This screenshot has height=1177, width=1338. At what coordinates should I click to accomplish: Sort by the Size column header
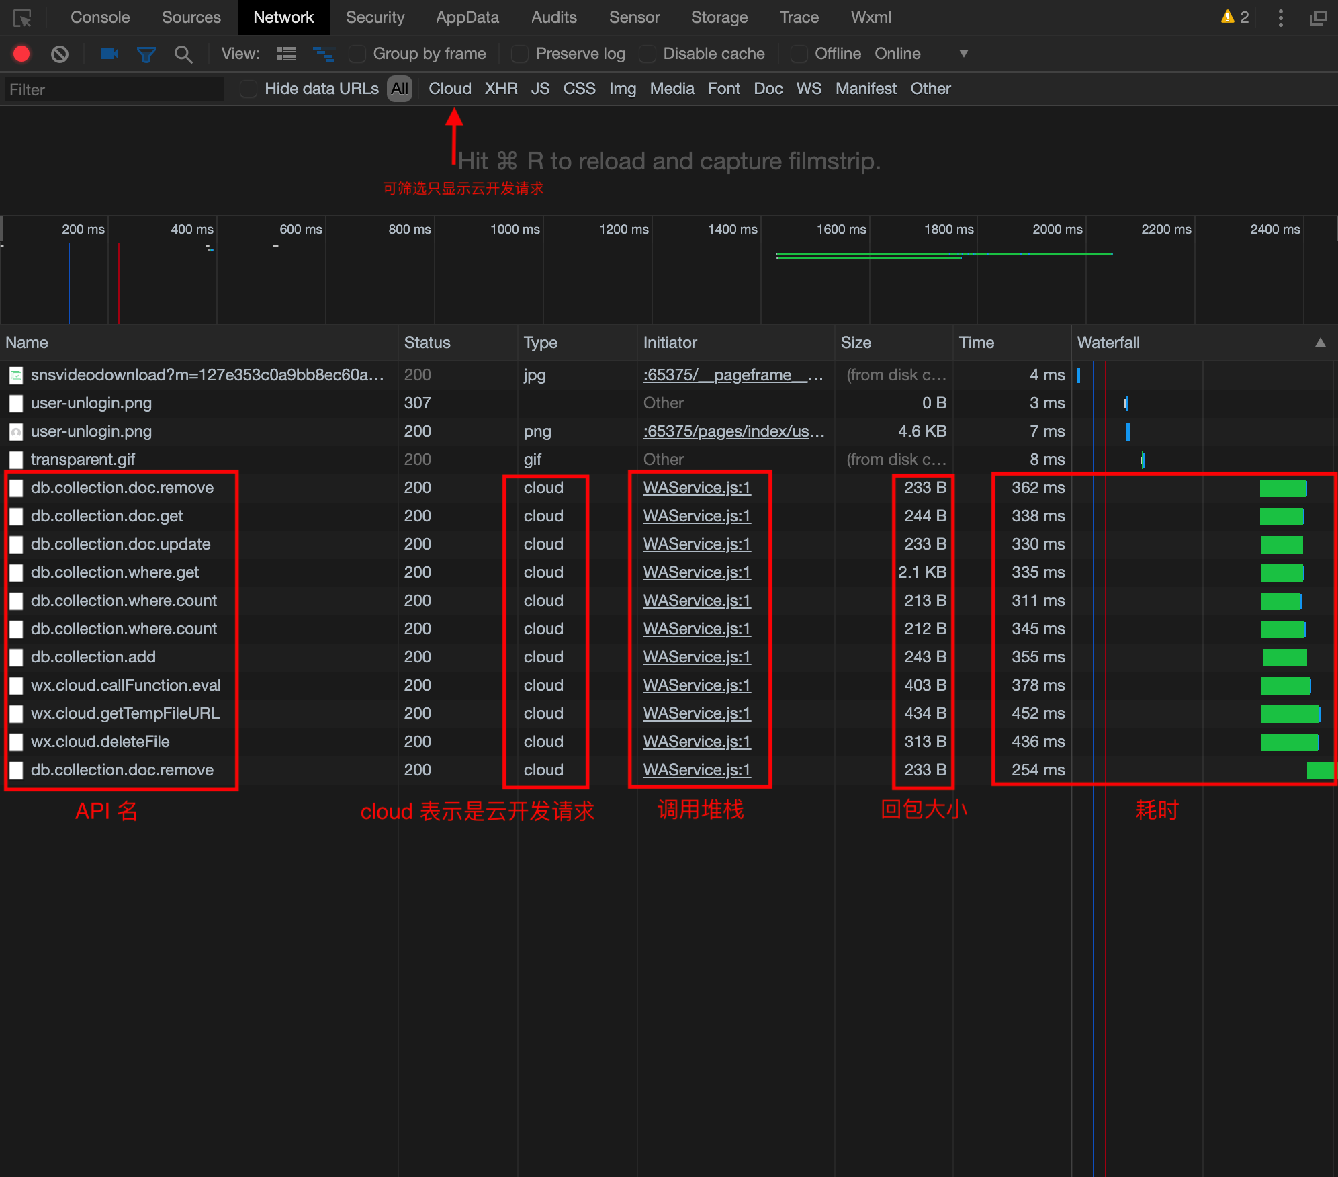point(894,343)
